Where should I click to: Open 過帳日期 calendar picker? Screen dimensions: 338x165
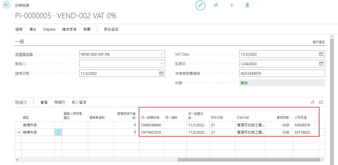pyautogui.click(x=161, y=73)
